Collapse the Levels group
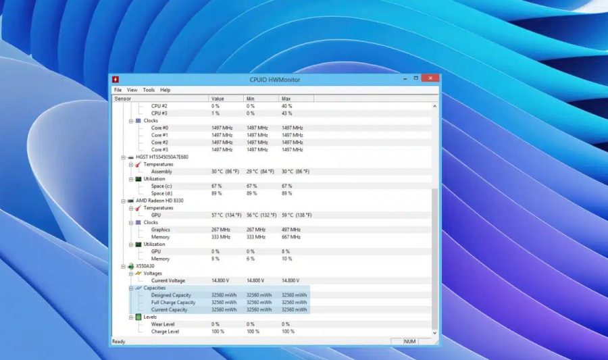This screenshot has width=608, height=360. (x=131, y=317)
